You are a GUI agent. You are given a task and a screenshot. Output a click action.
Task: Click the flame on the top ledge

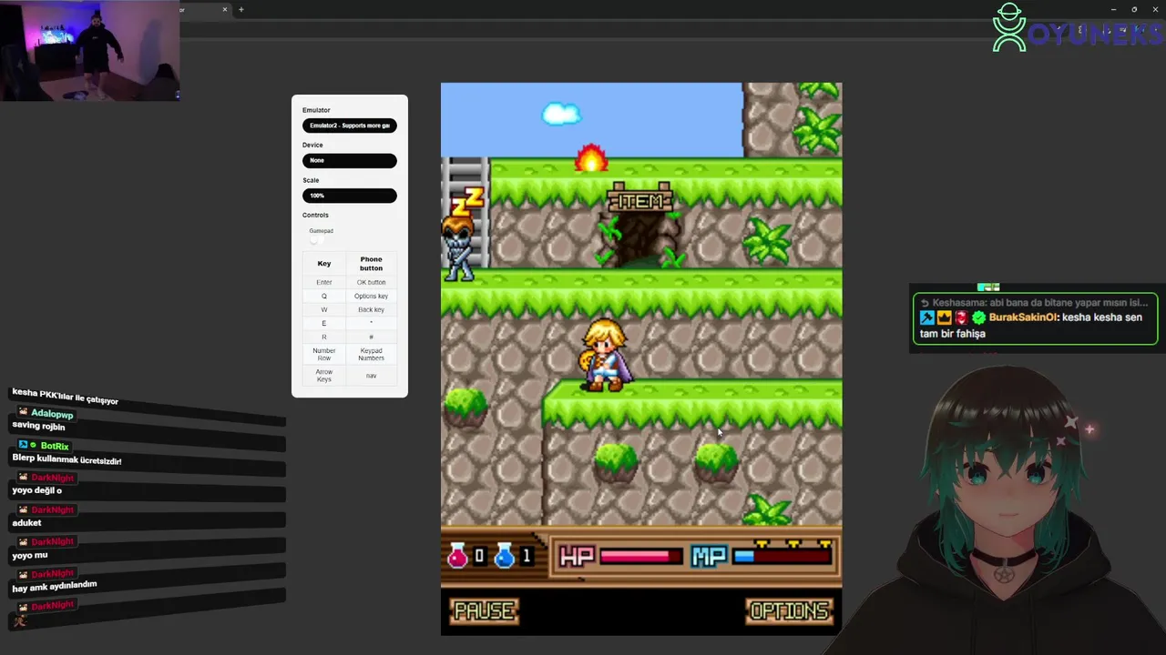(x=591, y=158)
